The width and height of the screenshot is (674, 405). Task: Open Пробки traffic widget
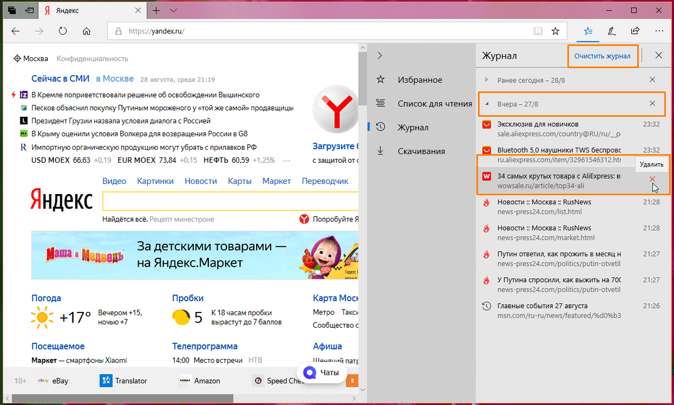pyautogui.click(x=188, y=298)
